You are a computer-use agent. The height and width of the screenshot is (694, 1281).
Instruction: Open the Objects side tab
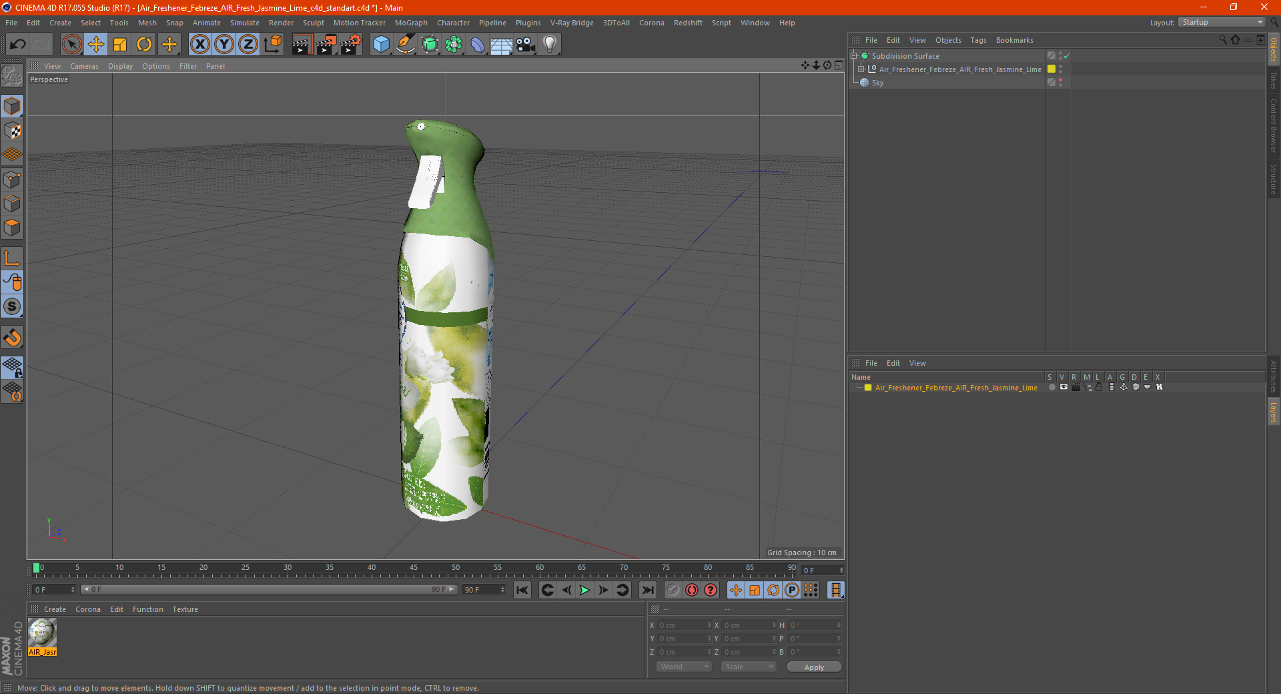pyautogui.click(x=1274, y=50)
